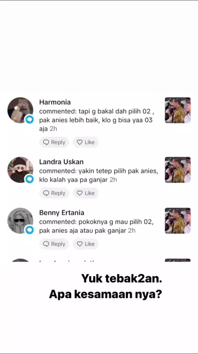Viewport: 198px width, 354px height.
Task: Open the Landra Uskan username link
Action: (x=61, y=162)
